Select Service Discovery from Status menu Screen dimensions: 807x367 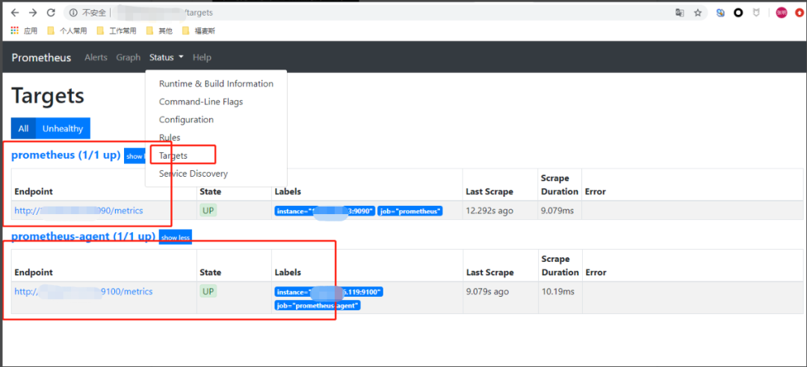click(216, 174)
